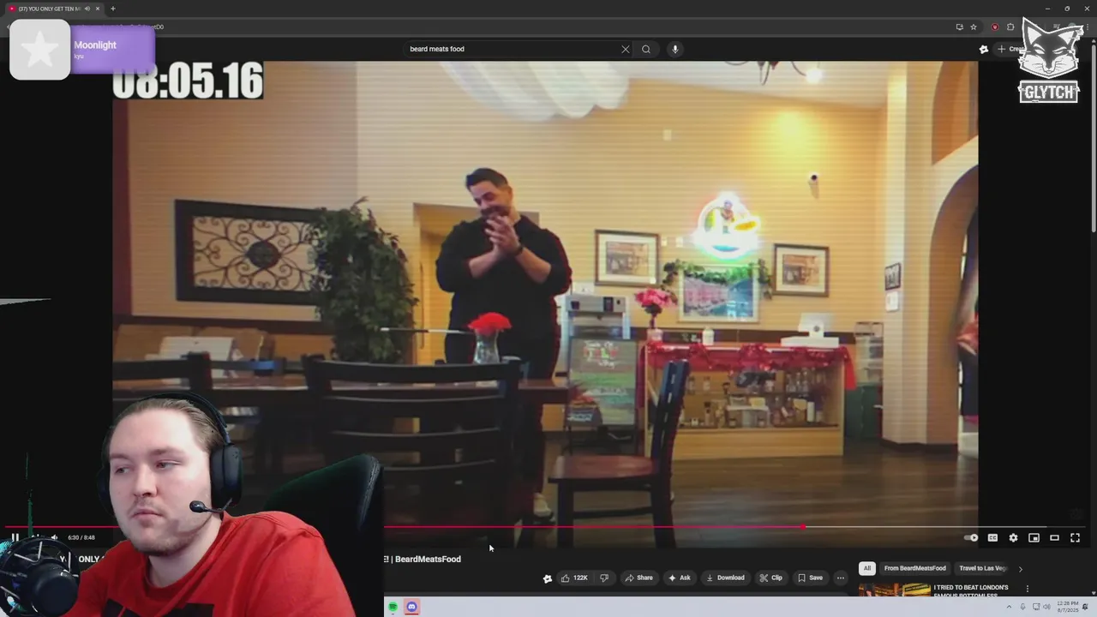Click the tray microphone icon
The height and width of the screenshot is (617, 1097).
(1022, 607)
